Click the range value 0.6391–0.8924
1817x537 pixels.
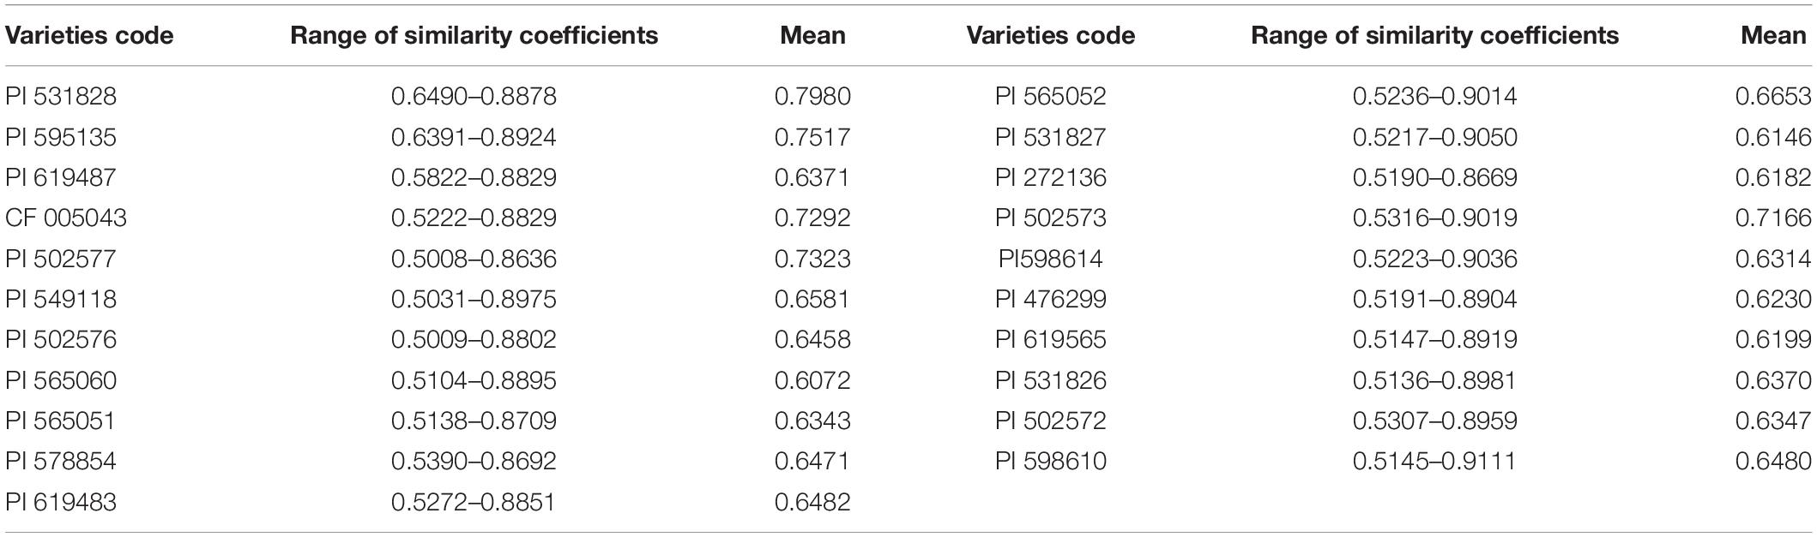point(474,137)
